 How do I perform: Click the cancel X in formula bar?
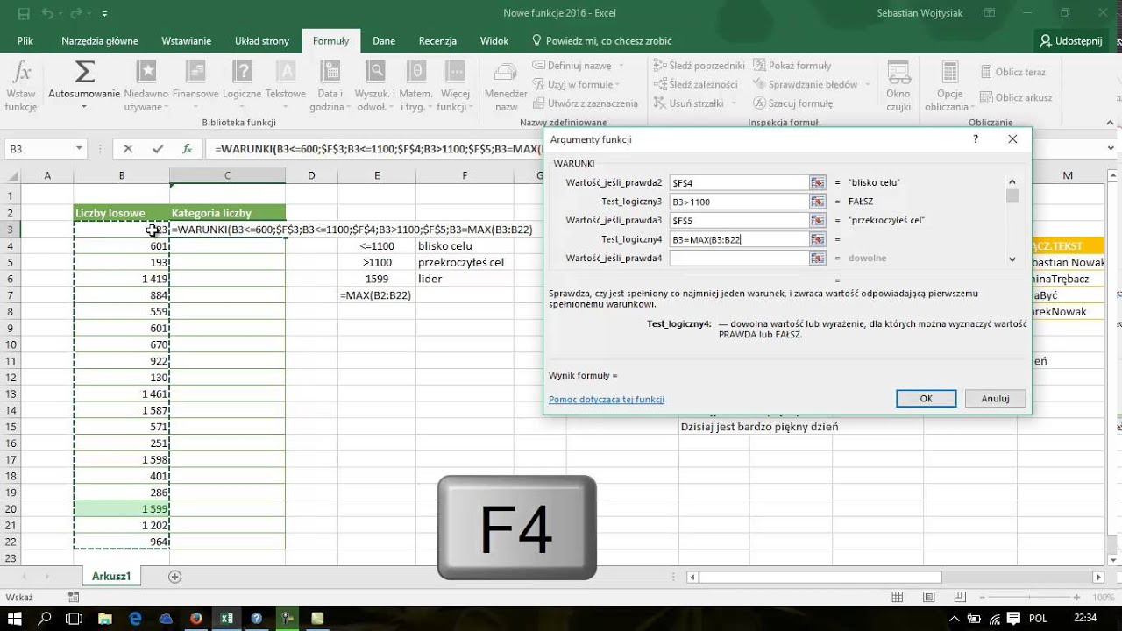coord(128,149)
